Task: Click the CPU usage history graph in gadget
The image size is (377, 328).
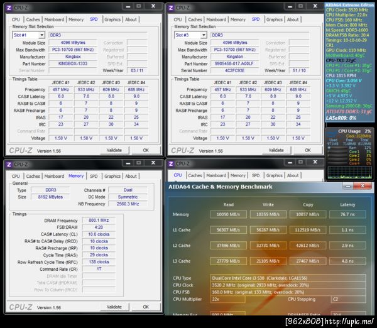Action: click(349, 172)
